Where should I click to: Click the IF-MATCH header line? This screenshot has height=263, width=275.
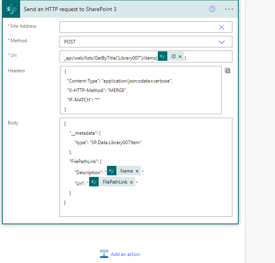tap(83, 100)
